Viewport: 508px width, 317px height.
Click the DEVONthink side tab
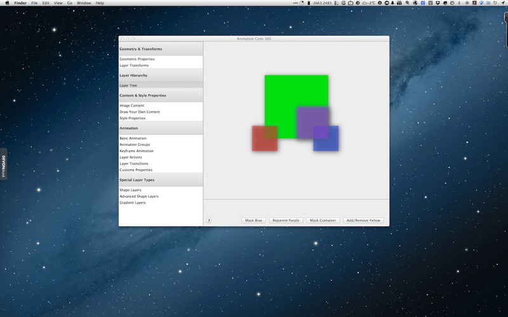pos(4,164)
